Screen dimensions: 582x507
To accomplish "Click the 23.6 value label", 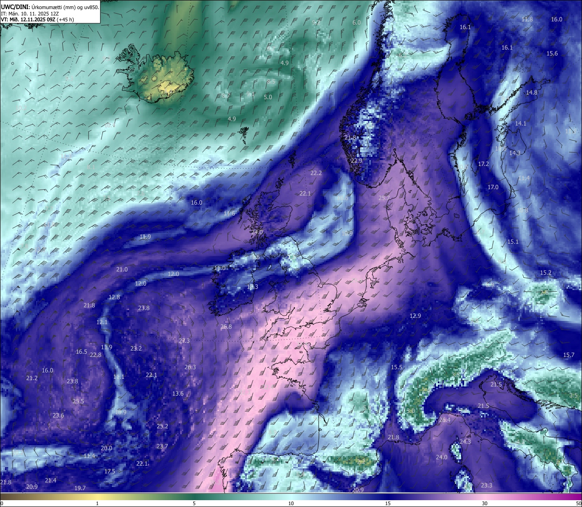I will (x=58, y=416).
